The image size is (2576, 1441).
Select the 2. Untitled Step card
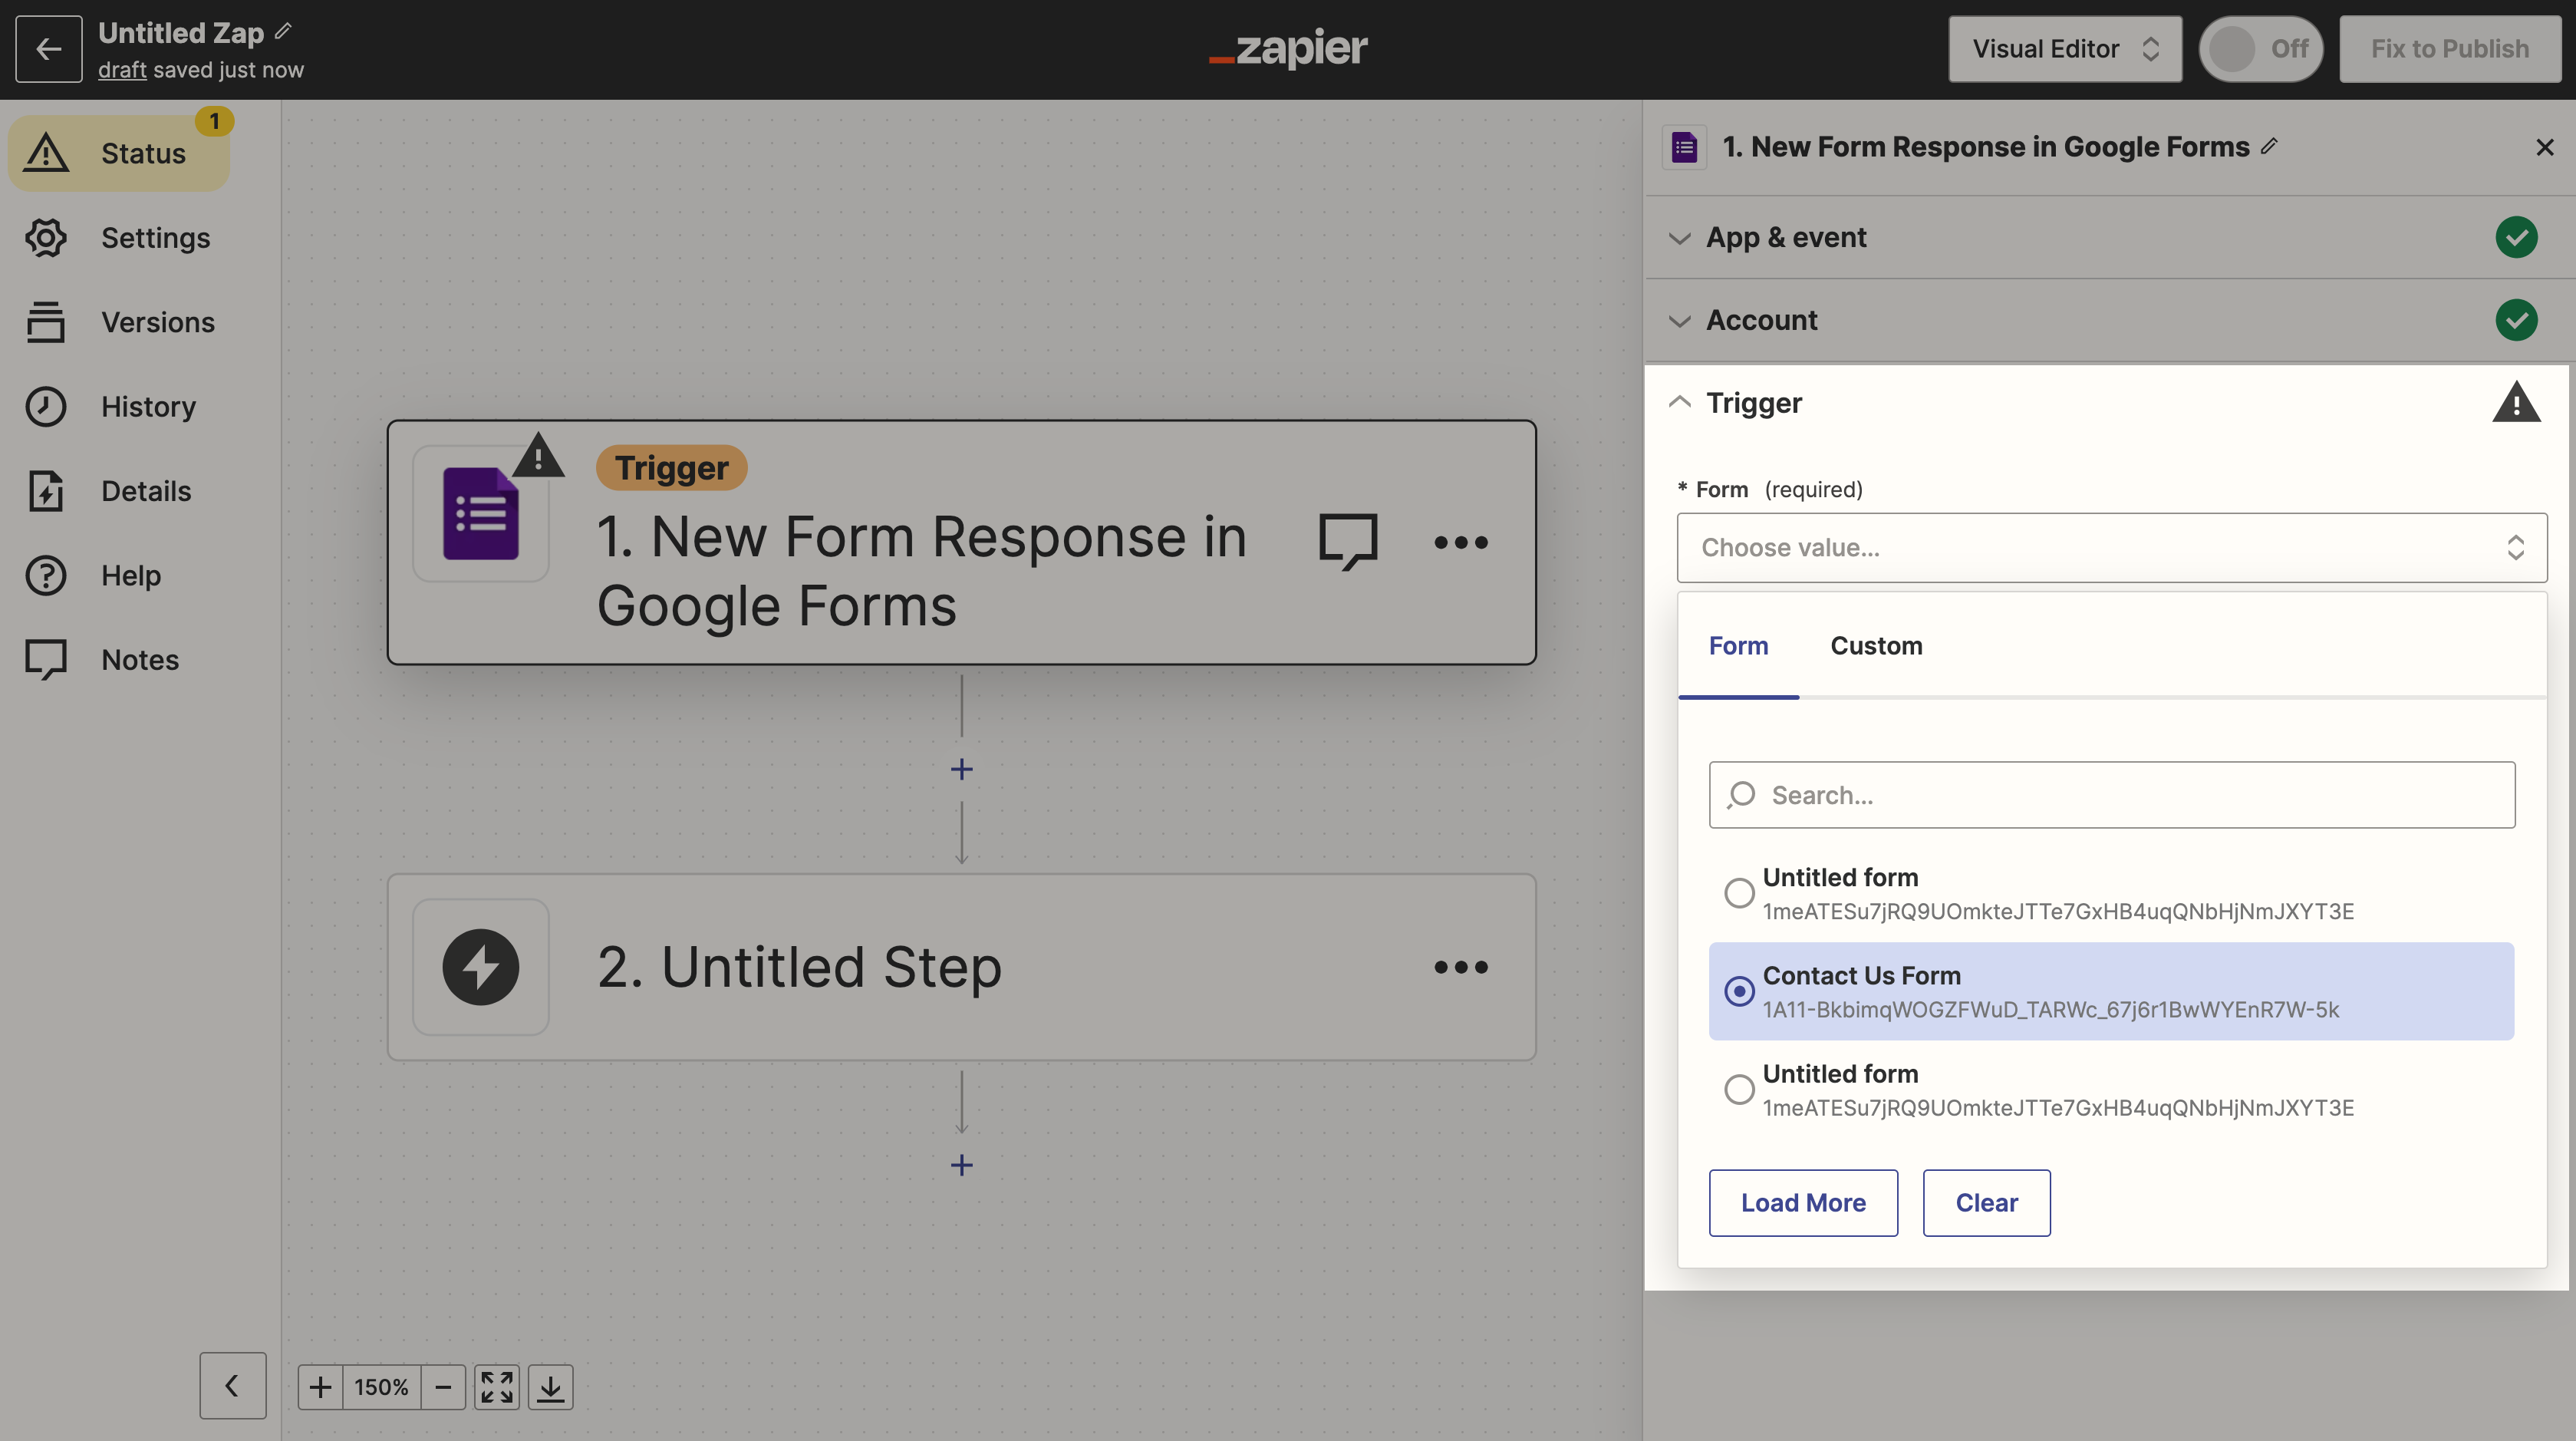click(x=961, y=967)
